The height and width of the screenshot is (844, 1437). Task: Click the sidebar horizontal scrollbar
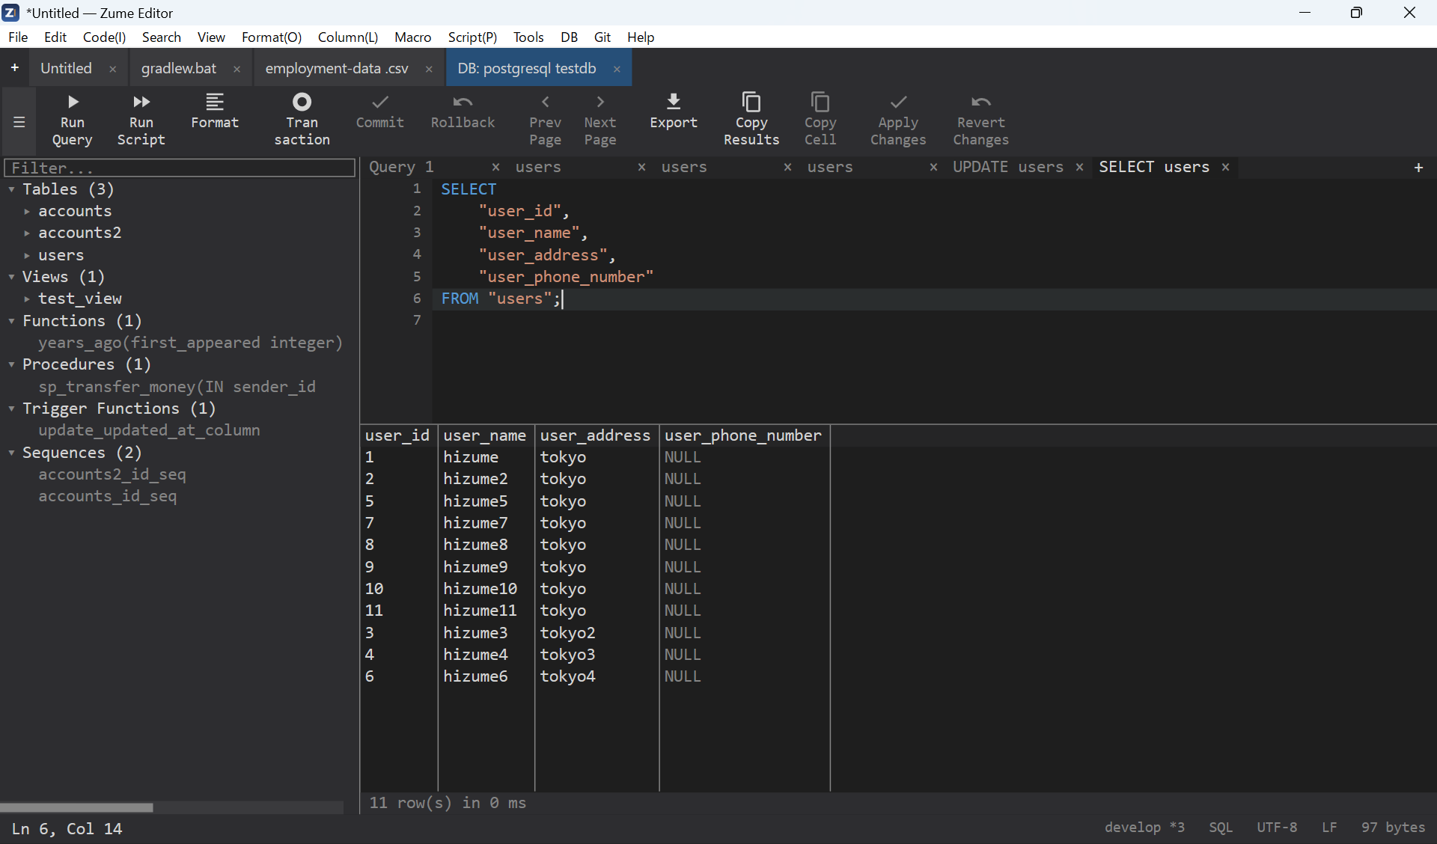77,807
